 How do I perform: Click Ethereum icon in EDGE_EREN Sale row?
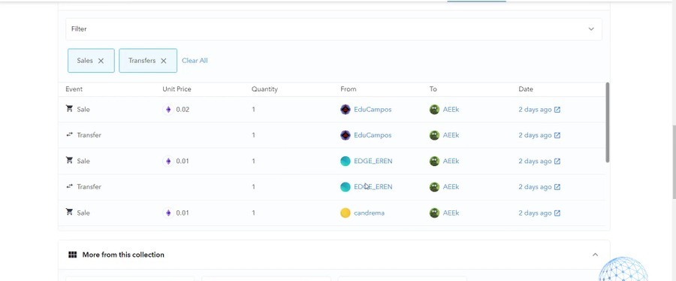tap(168, 162)
